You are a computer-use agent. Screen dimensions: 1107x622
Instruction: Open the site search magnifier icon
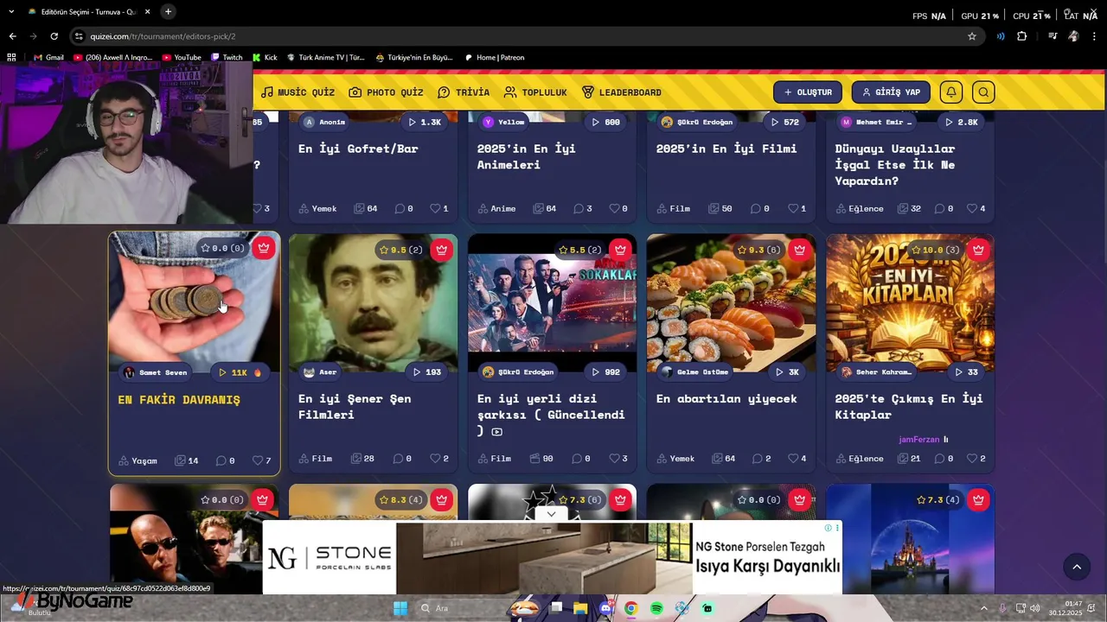(983, 92)
